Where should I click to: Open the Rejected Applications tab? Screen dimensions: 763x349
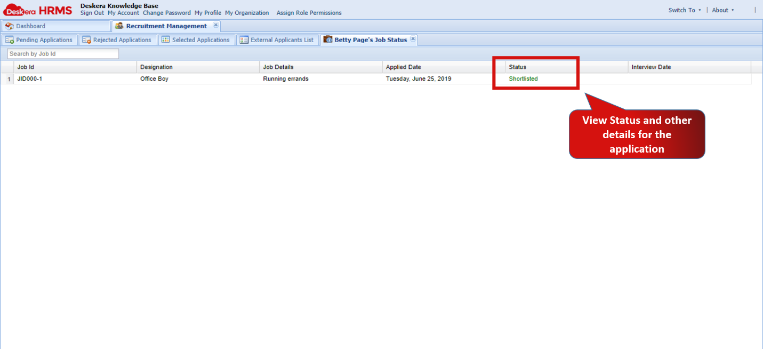[118, 40]
